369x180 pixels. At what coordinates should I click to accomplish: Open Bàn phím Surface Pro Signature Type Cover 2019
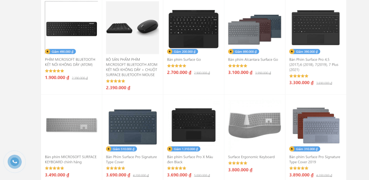[315, 159]
